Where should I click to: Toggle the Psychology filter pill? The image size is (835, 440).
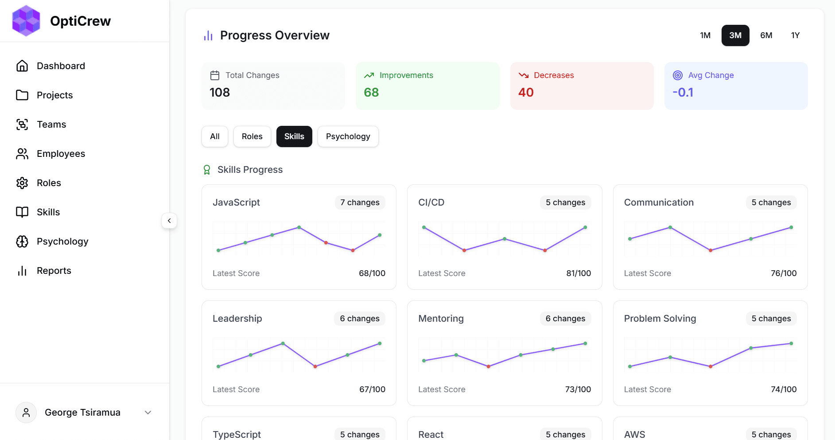[x=348, y=136]
